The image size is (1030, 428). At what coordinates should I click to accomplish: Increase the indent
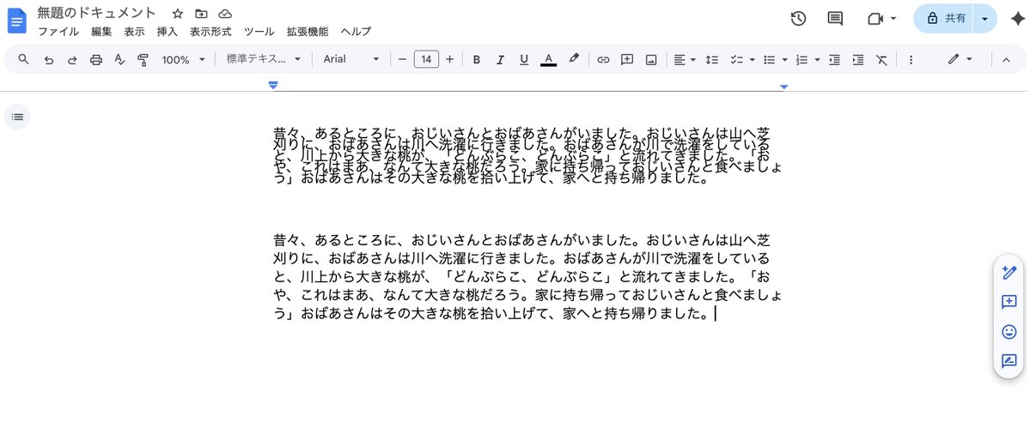coord(858,60)
